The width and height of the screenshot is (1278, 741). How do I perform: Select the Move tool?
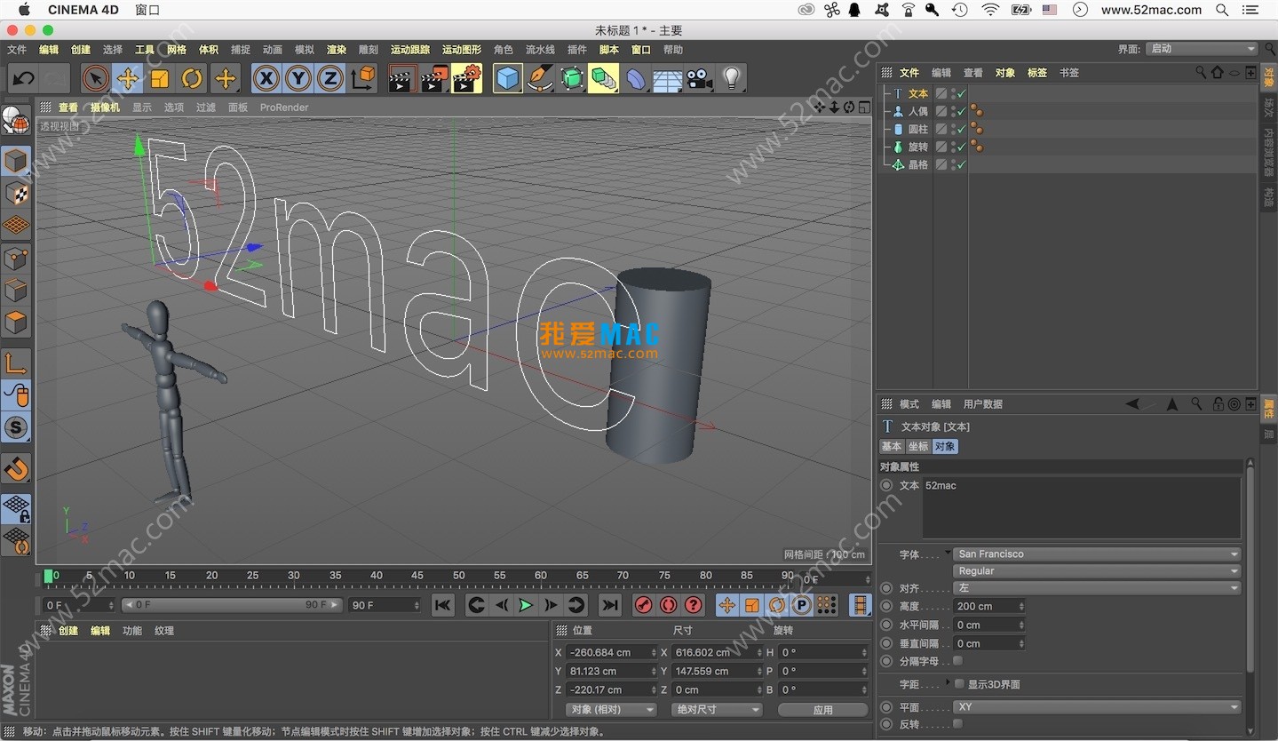tap(128, 78)
